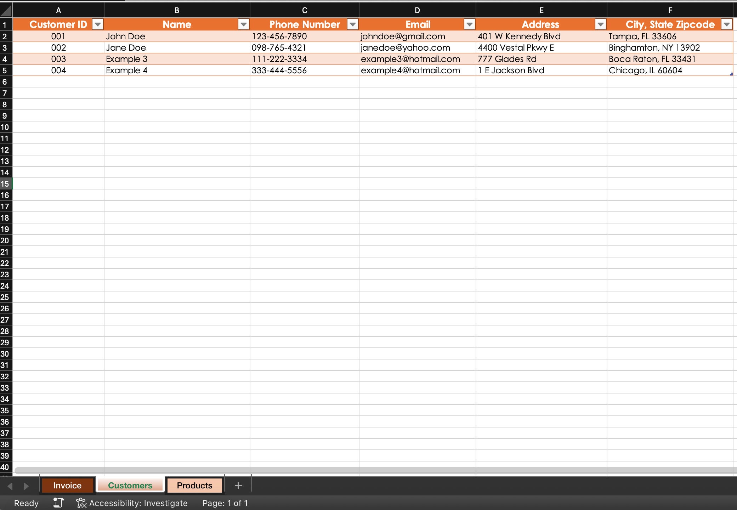Click the Select All corner triangle
737x510 pixels.
(x=5, y=10)
